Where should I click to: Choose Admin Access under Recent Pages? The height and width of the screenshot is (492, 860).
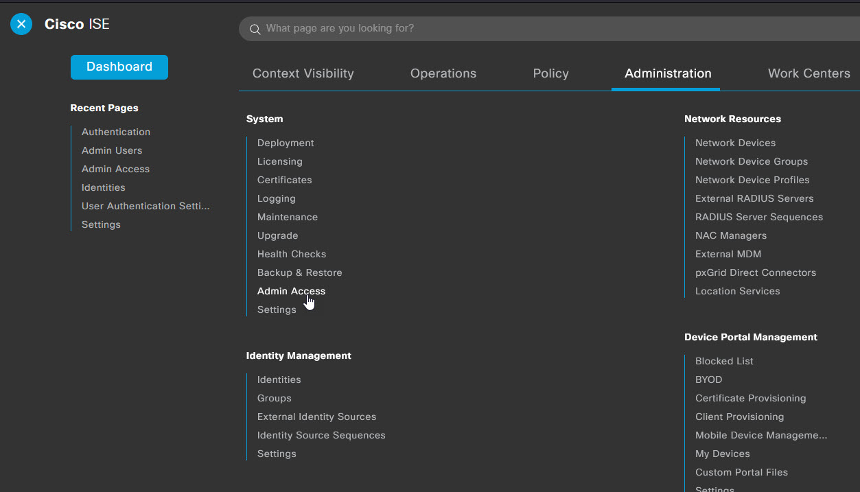tap(115, 169)
